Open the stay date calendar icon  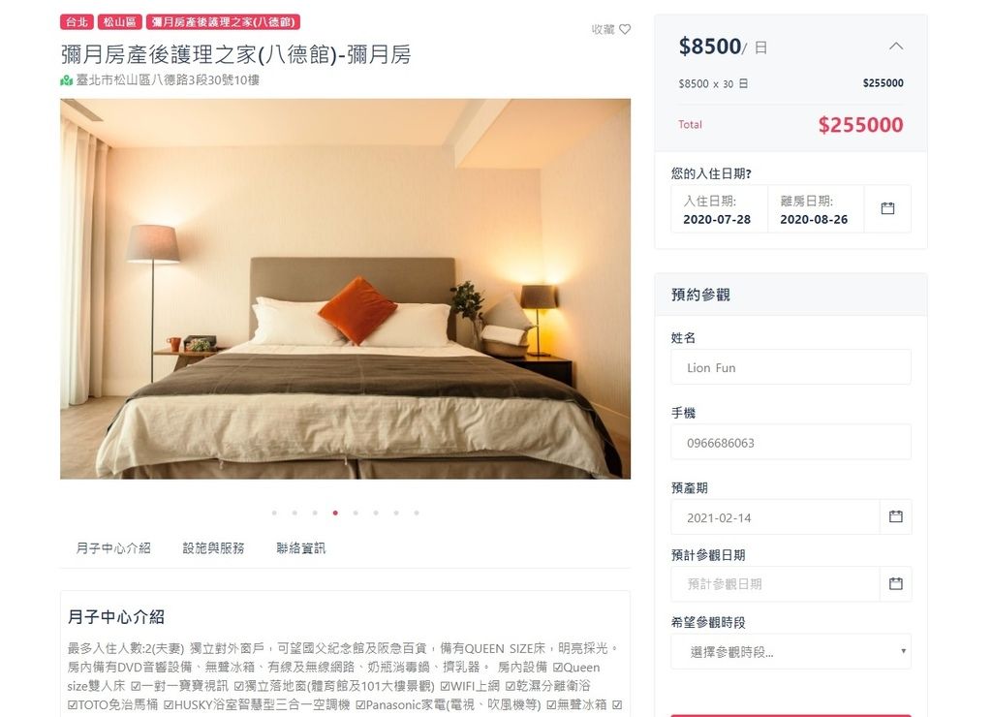887,208
